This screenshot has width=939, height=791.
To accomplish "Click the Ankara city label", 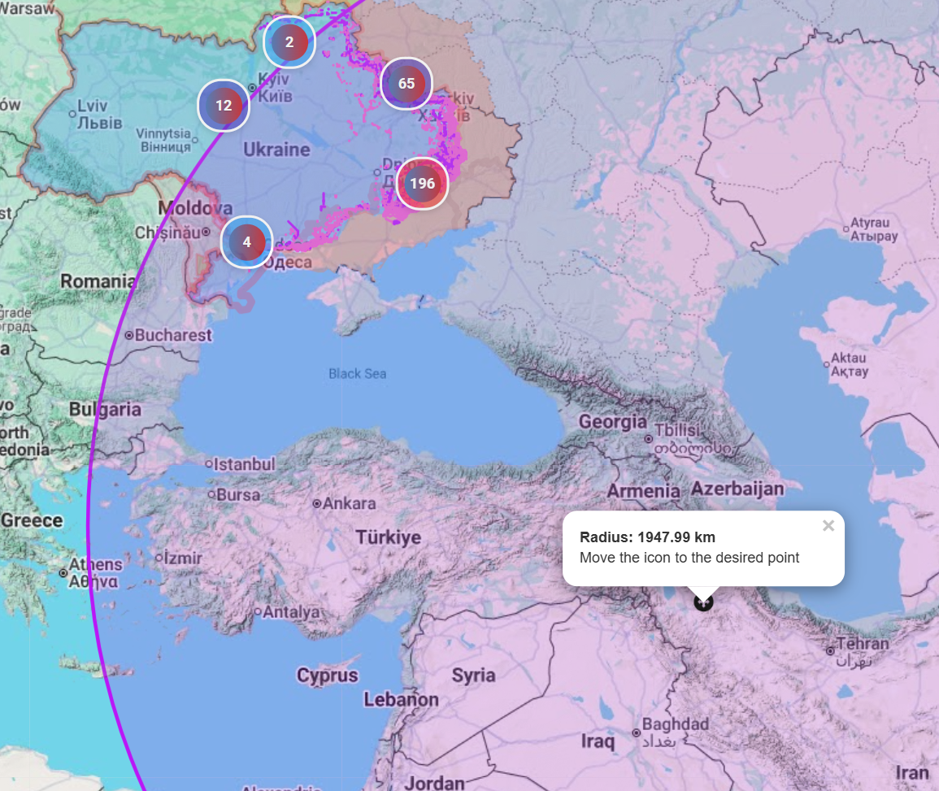I will coord(349,503).
